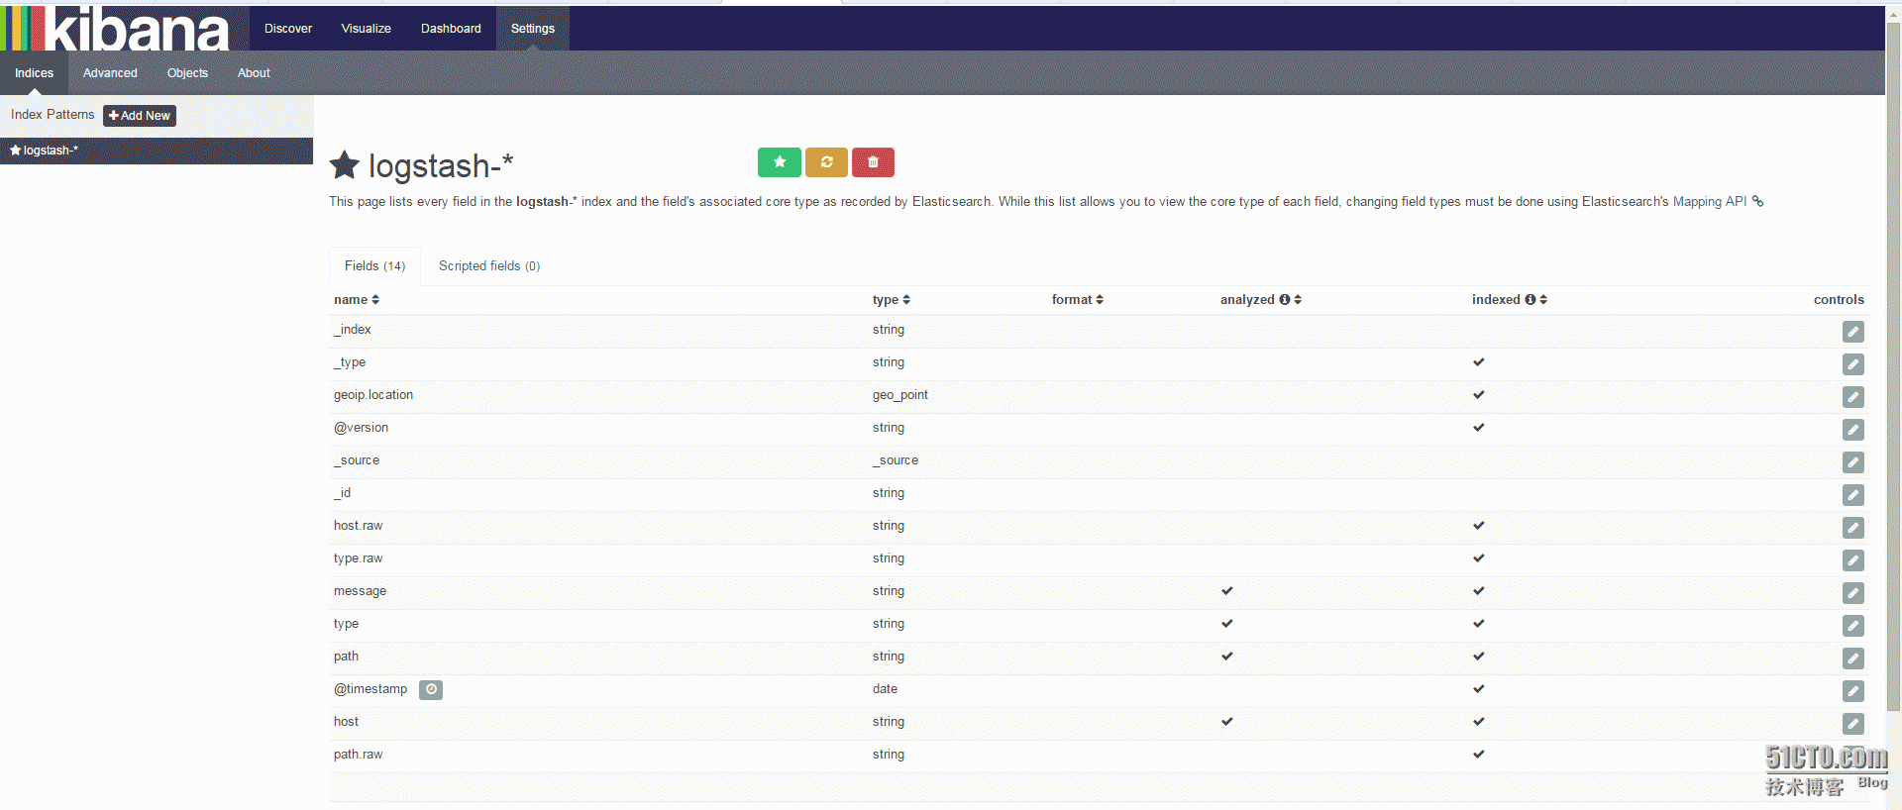Viewport: 1902px width, 810px height.
Task: Click the message field name
Action: coord(360,591)
